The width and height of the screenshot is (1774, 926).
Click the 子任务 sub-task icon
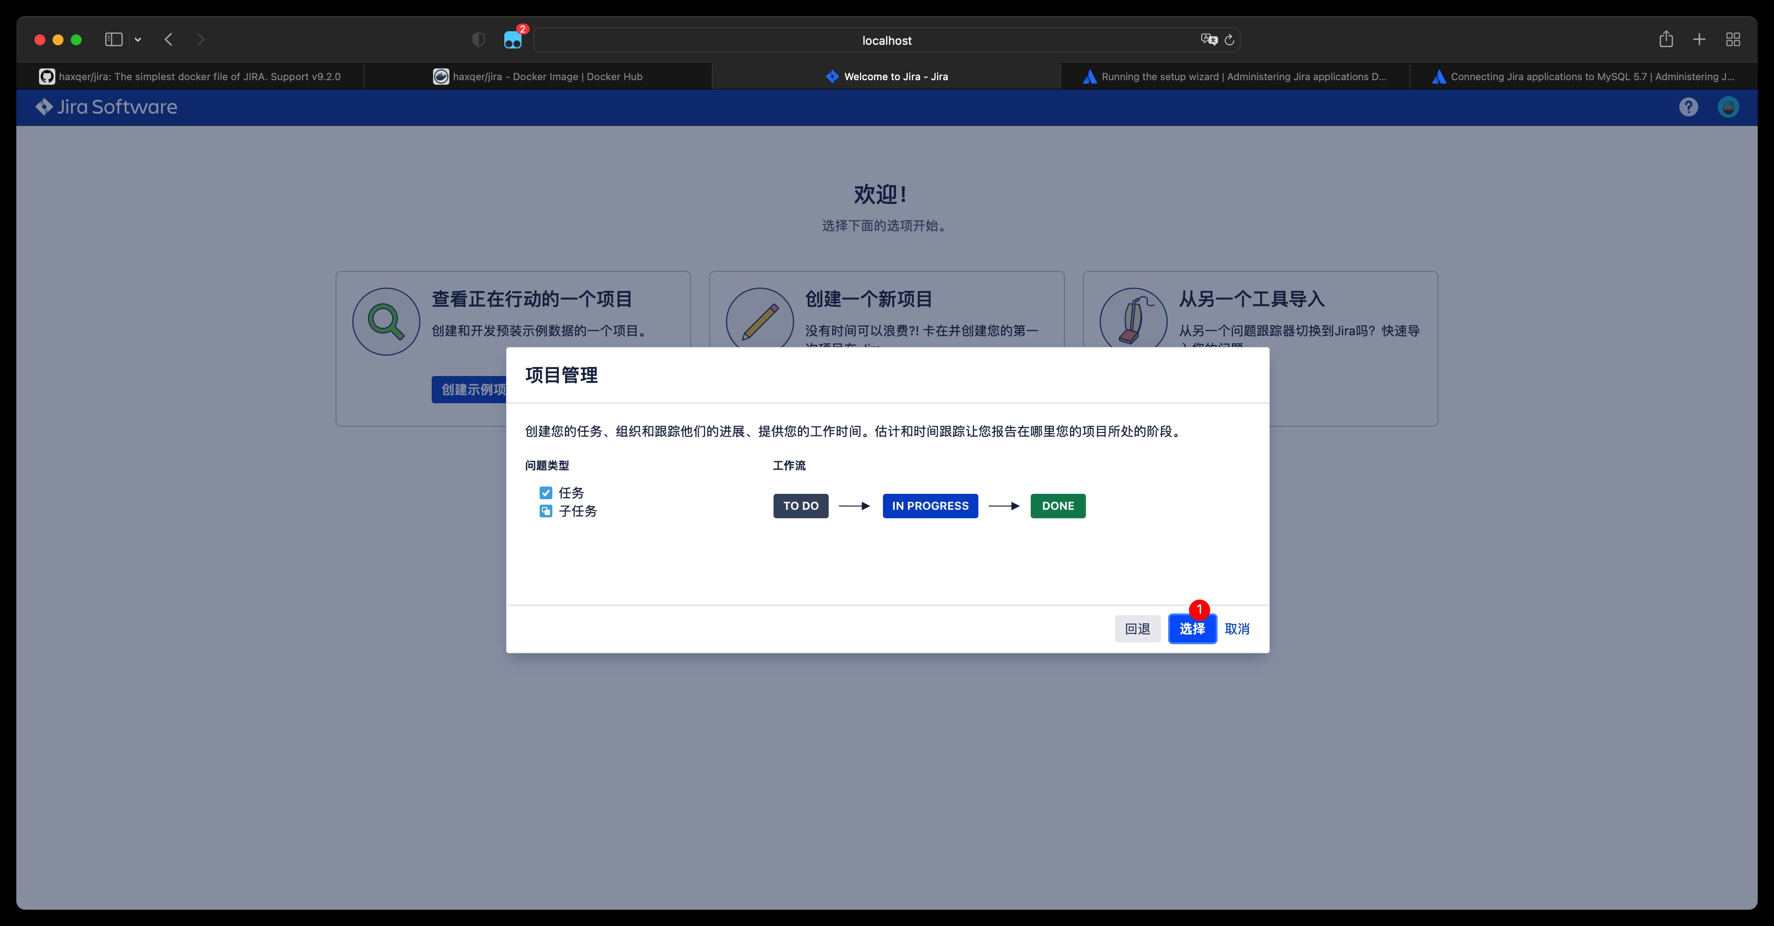pos(546,511)
